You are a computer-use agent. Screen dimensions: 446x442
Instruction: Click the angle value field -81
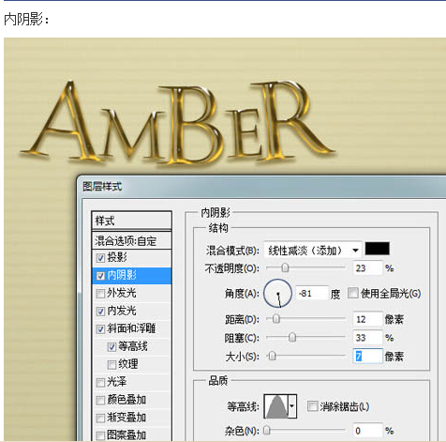(312, 294)
